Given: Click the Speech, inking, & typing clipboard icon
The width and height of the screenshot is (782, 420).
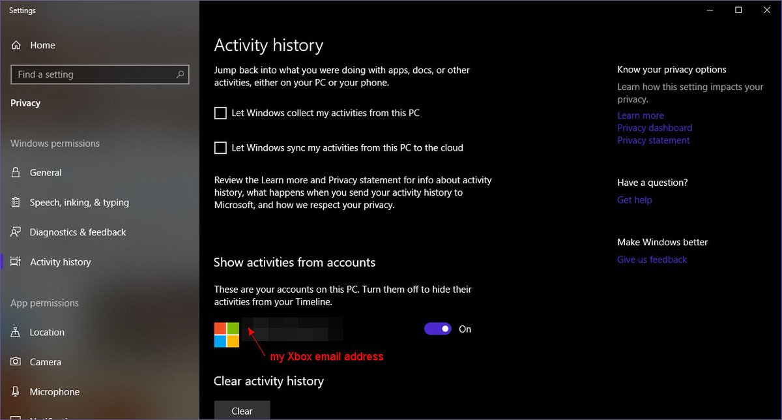Looking at the screenshot, I should click(x=16, y=202).
